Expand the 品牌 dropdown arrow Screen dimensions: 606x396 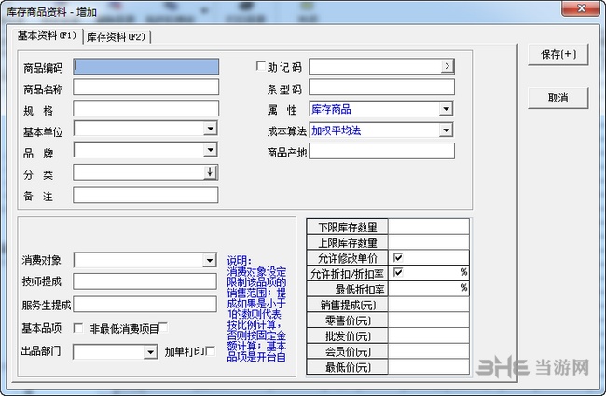click(211, 149)
